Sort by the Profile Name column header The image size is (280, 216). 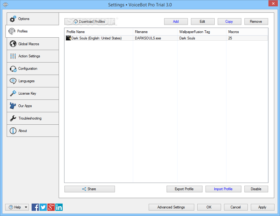click(x=99, y=32)
